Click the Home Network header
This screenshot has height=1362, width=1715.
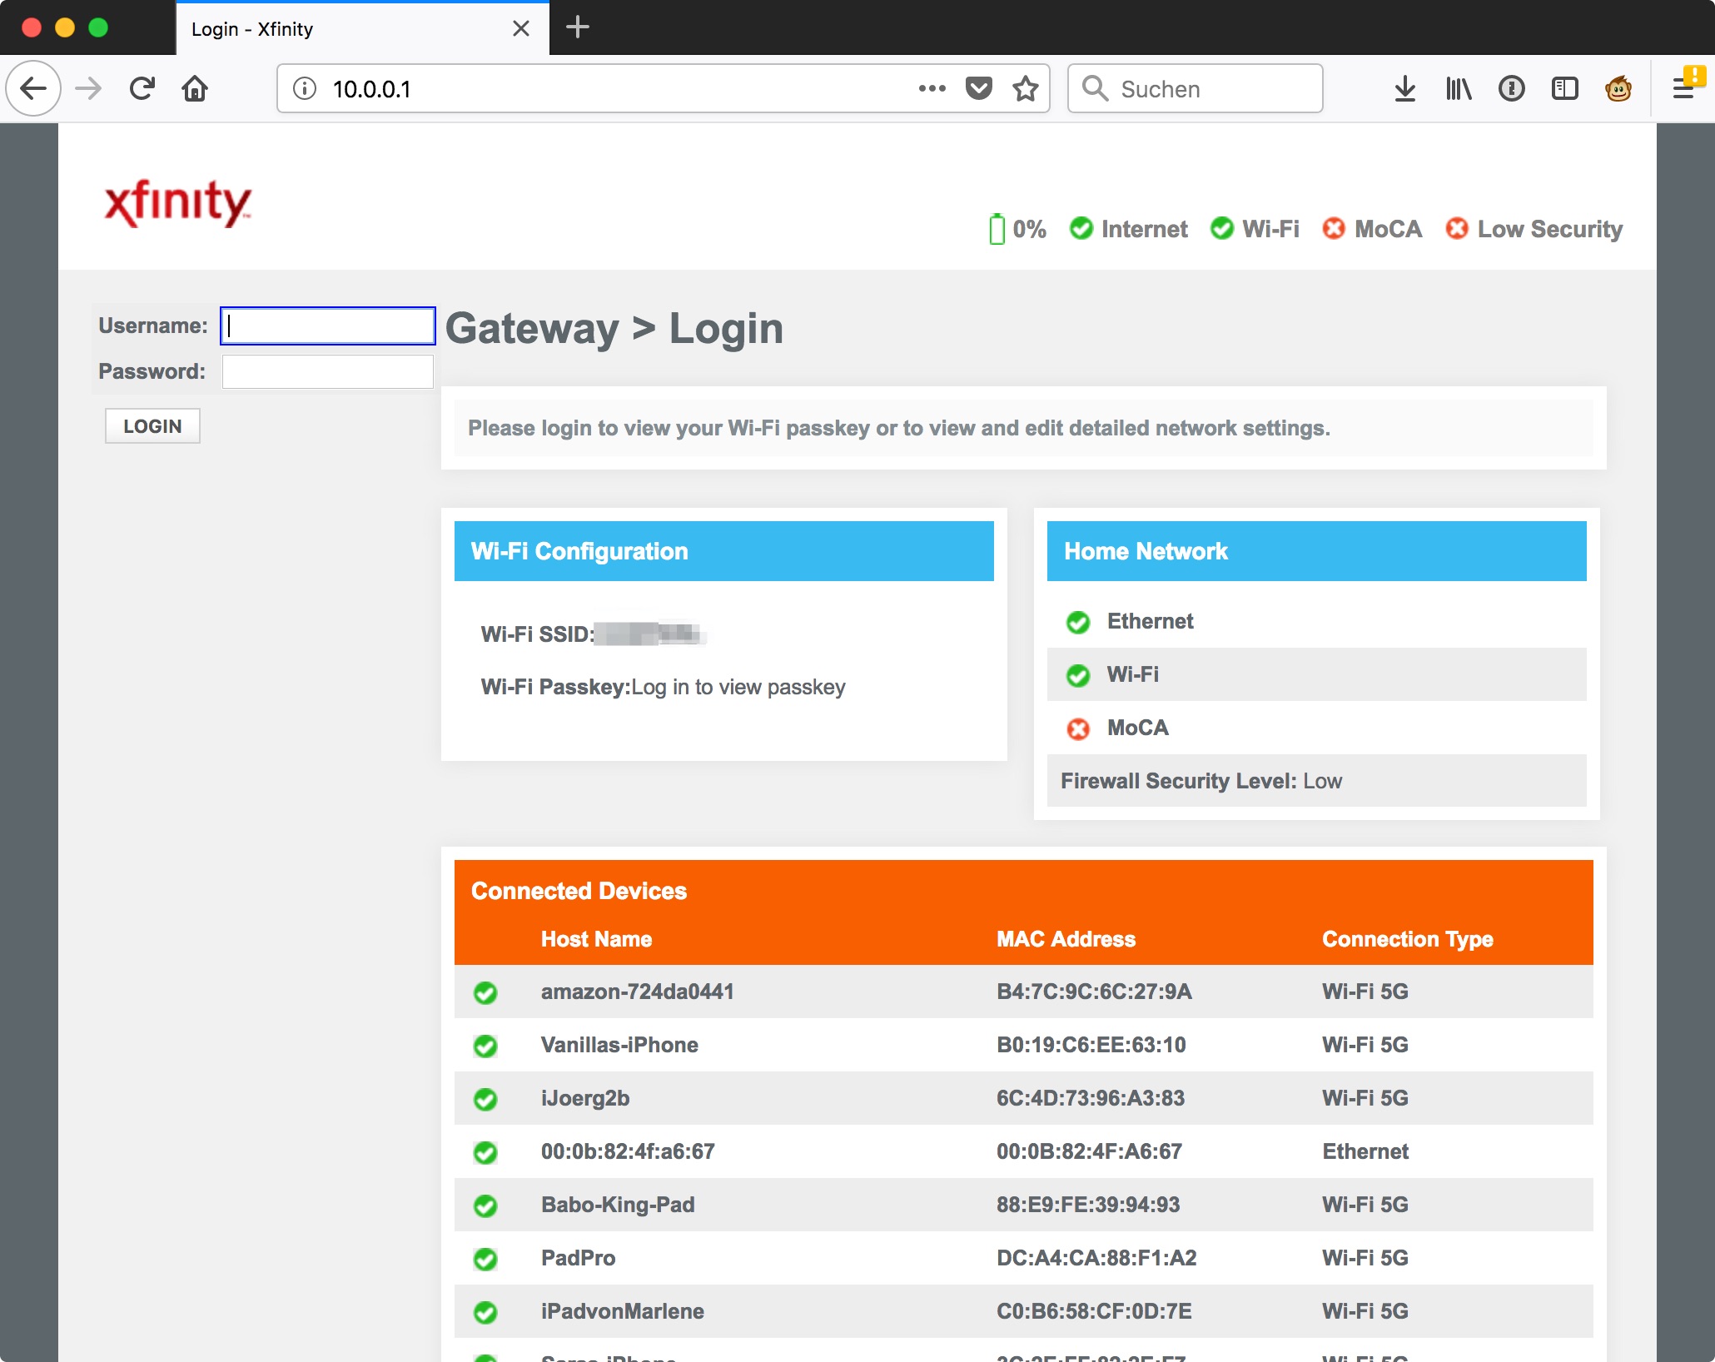(1317, 551)
